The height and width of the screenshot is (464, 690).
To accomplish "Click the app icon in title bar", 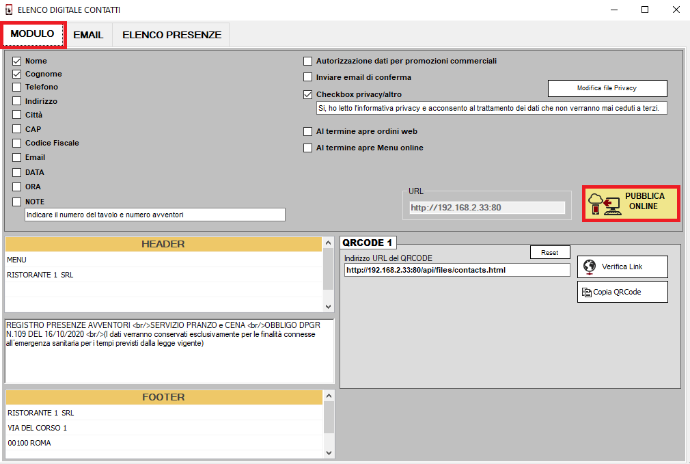I will tap(9, 10).
